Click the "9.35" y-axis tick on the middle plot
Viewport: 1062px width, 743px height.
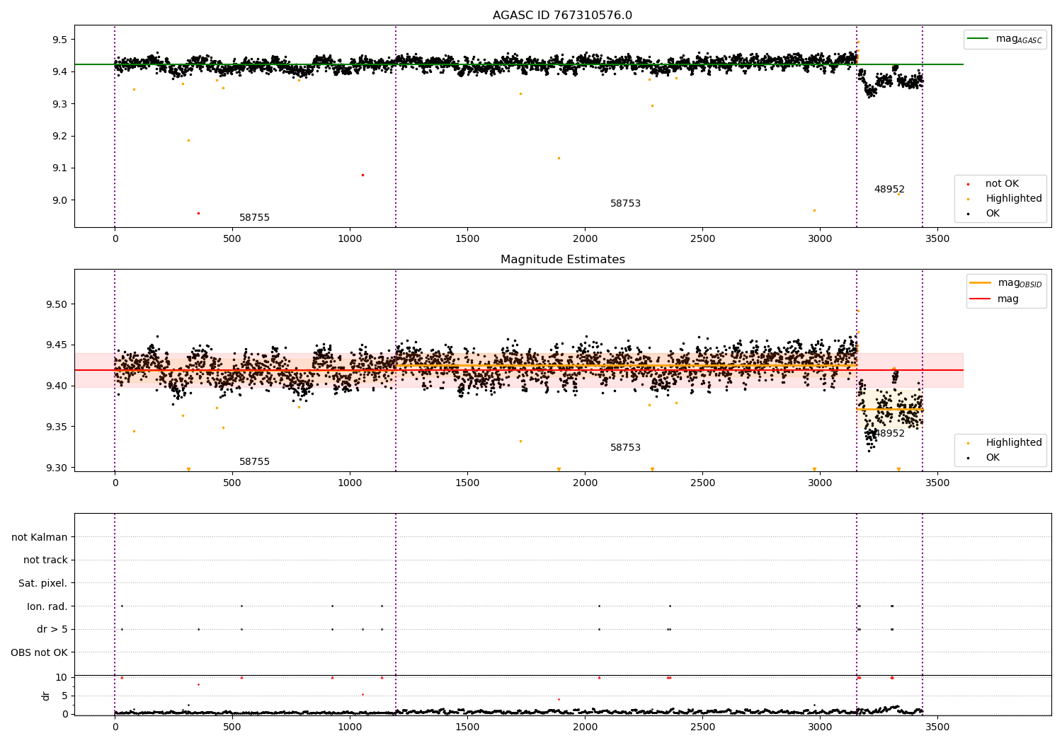pyautogui.click(x=57, y=427)
